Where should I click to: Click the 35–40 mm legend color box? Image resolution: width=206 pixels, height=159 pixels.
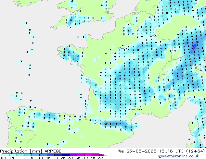point(81,155)
